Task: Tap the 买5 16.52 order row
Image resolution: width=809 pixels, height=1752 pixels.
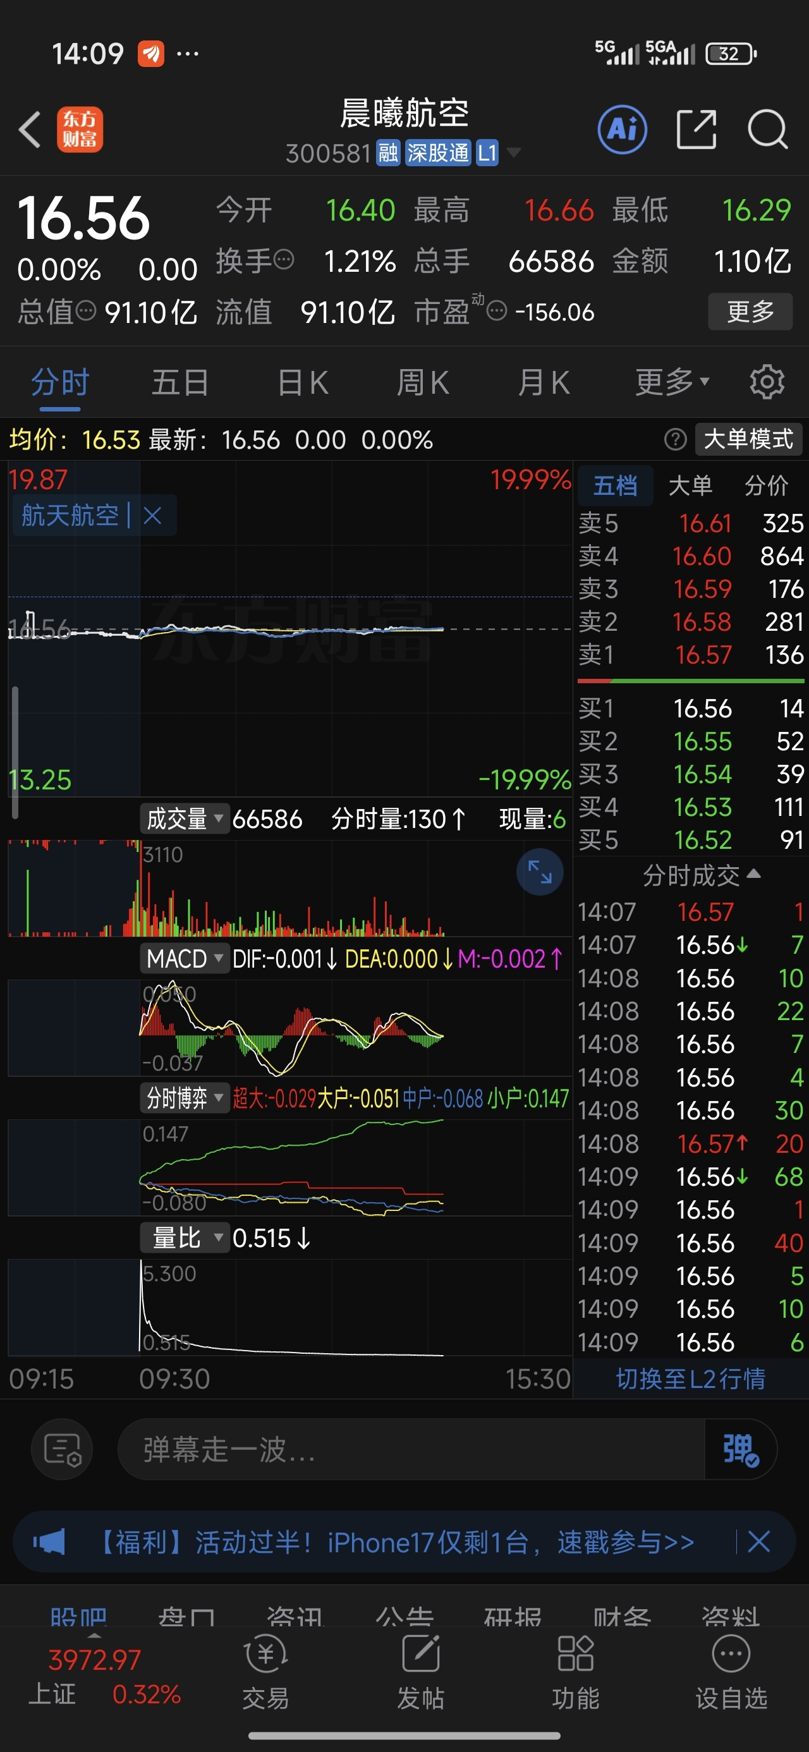Action: 691,839
